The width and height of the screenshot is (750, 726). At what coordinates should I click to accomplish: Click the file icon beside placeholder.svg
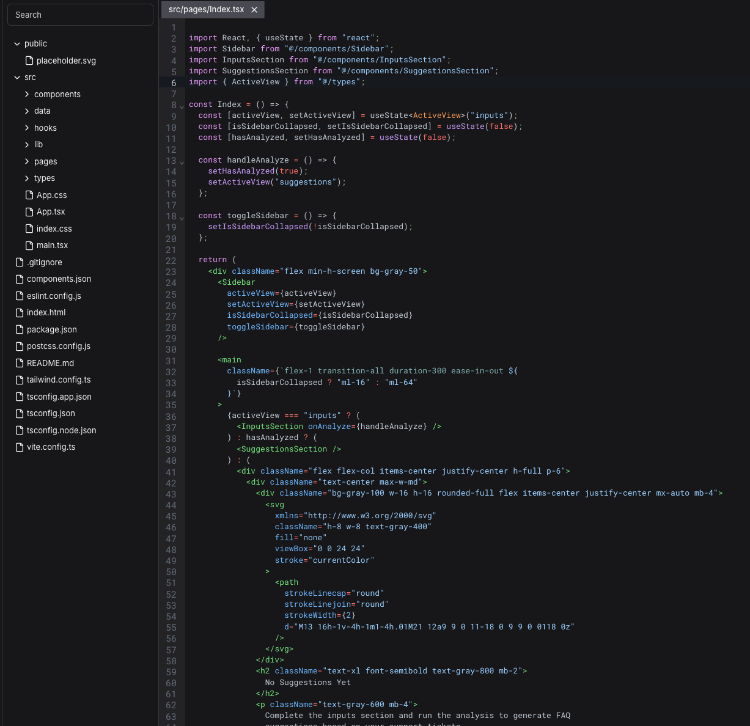[x=29, y=61]
